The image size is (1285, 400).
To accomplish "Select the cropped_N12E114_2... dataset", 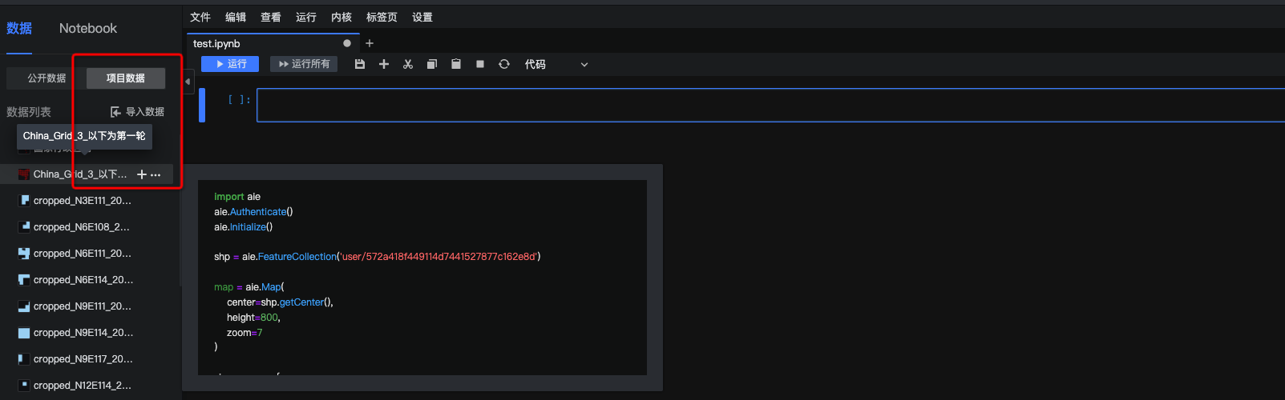I will (83, 386).
